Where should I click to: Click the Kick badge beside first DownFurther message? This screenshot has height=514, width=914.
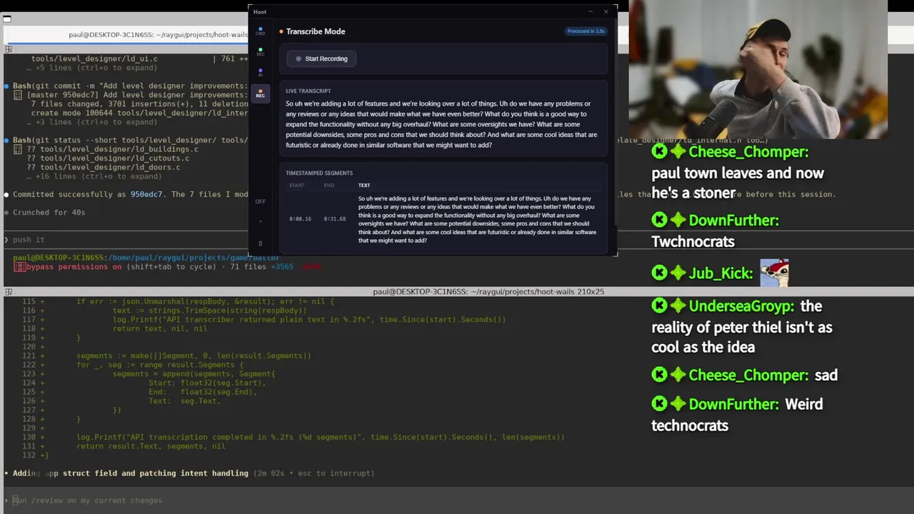point(659,220)
